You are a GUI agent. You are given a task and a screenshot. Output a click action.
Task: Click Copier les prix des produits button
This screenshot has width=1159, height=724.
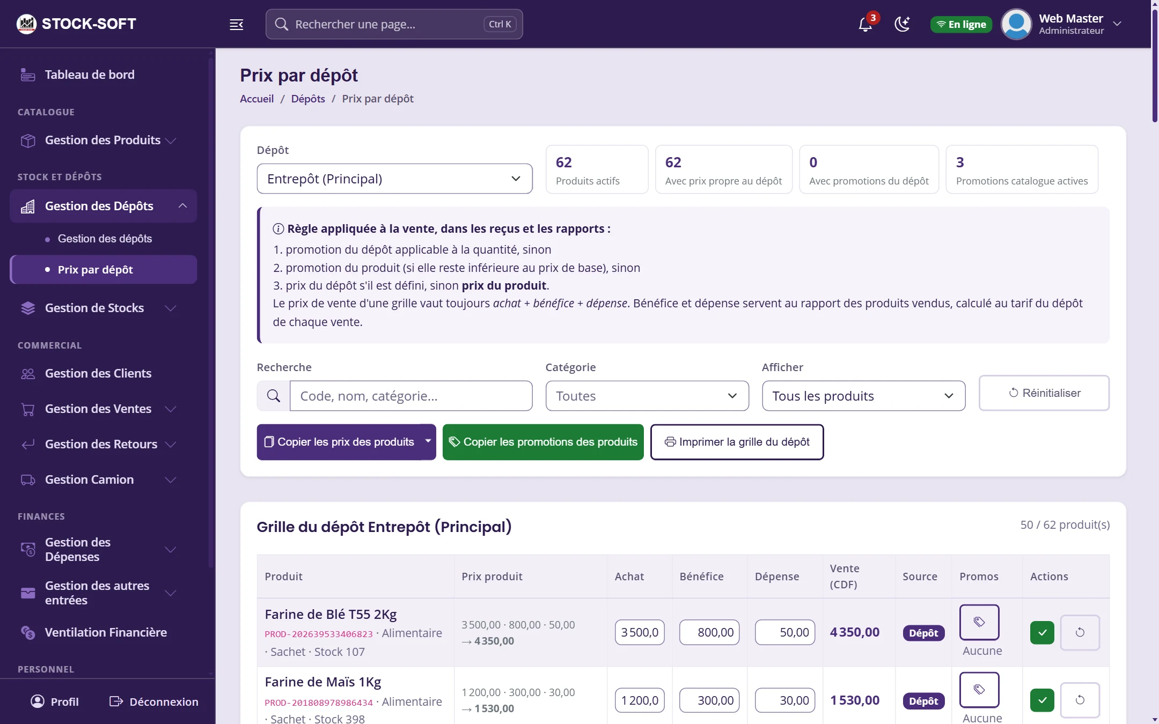tap(339, 442)
